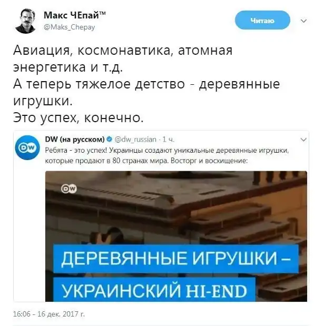
Task: Visit @Maks_Chepay handle link
Action: click(70, 27)
